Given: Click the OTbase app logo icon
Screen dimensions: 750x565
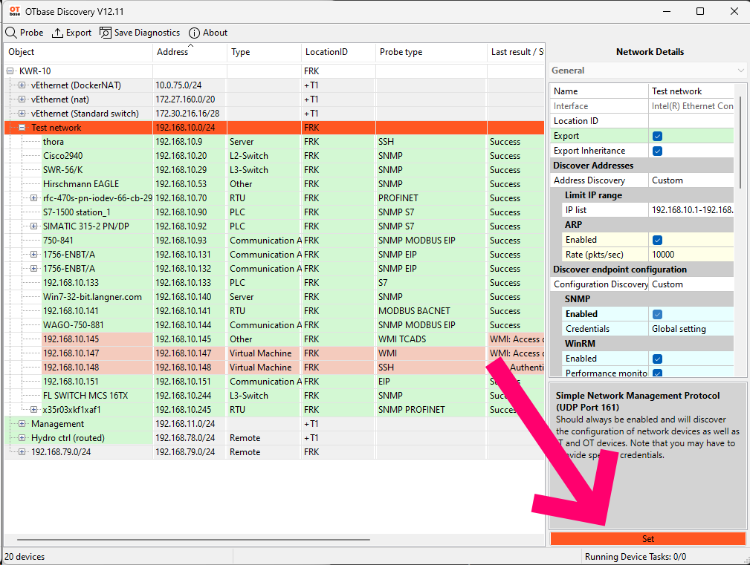Looking at the screenshot, I should [15, 11].
